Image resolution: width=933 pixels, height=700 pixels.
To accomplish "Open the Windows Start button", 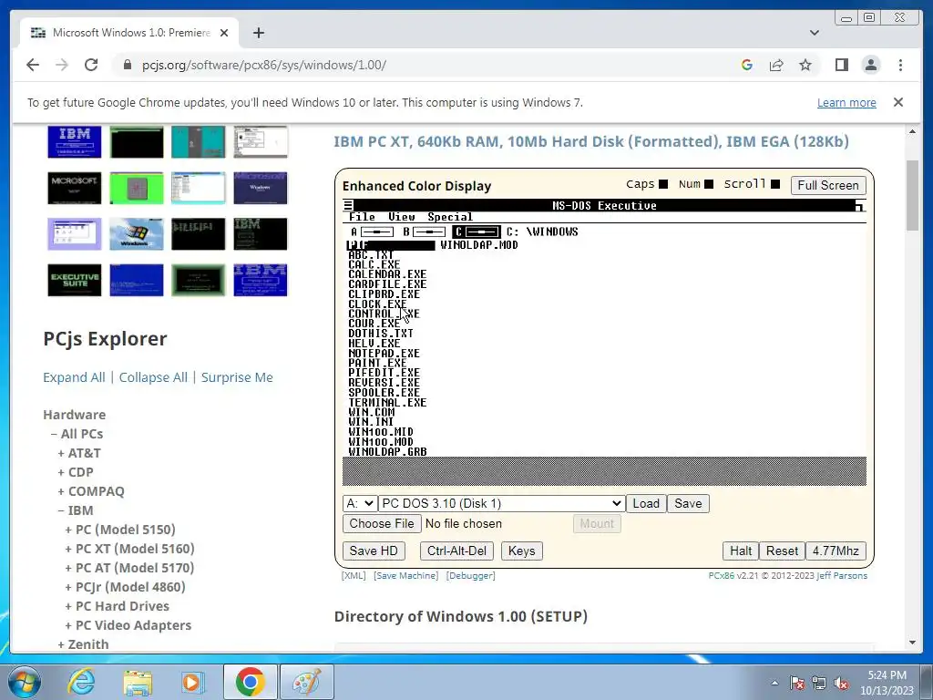I will click(24, 682).
